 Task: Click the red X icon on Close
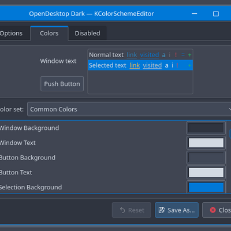pos(213,210)
